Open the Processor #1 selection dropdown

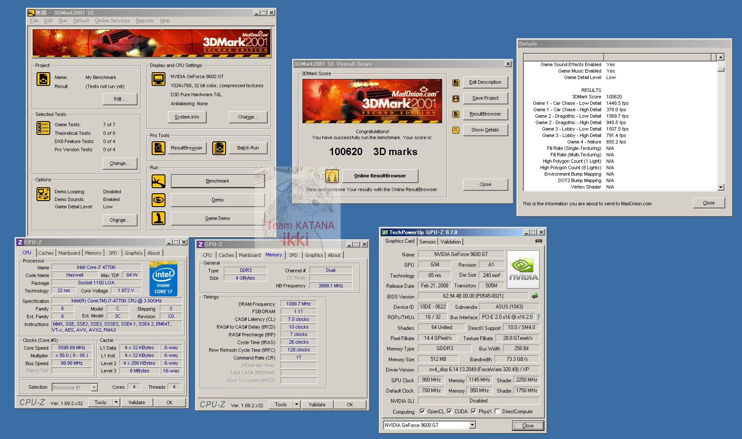tap(95, 387)
